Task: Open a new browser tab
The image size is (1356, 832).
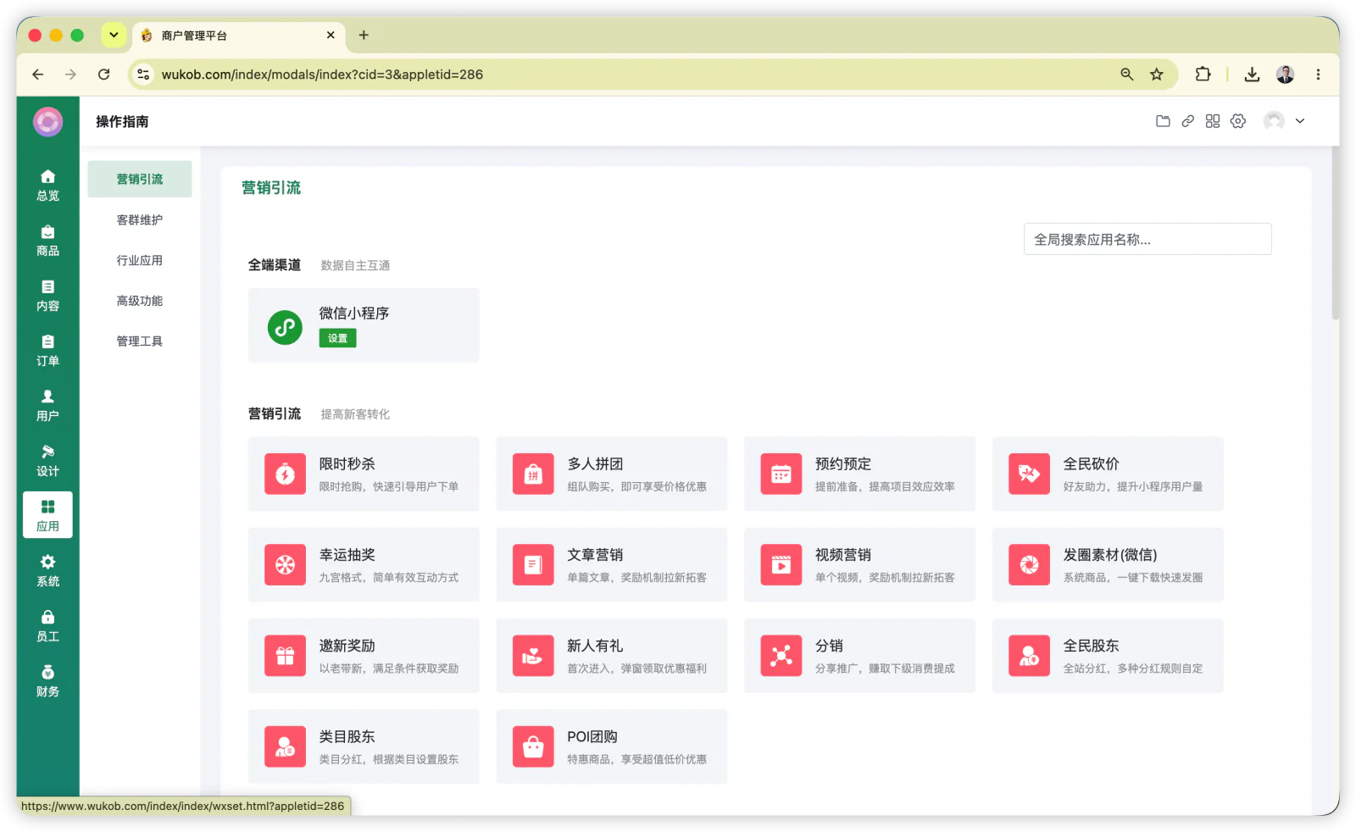Action: [x=364, y=35]
